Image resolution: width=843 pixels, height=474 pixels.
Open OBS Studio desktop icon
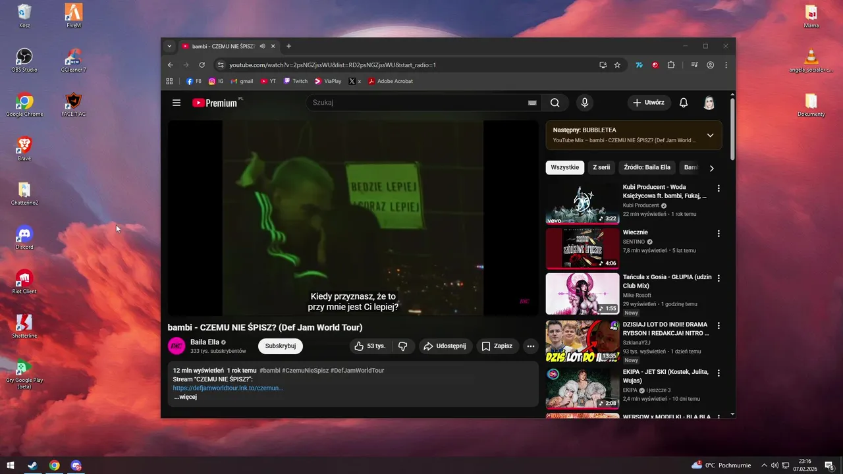pos(24,60)
